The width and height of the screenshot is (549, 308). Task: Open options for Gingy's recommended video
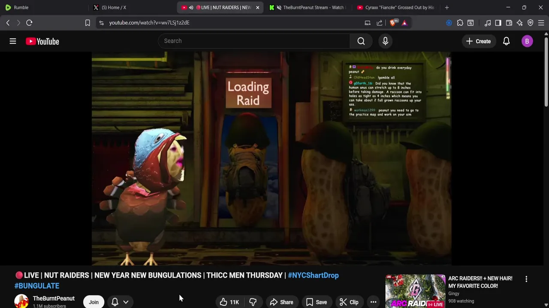click(526, 279)
